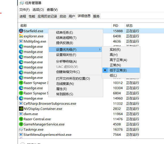Screen dimensions: 164x144
Task: Click PID value 2832
Action: click(x=117, y=109)
